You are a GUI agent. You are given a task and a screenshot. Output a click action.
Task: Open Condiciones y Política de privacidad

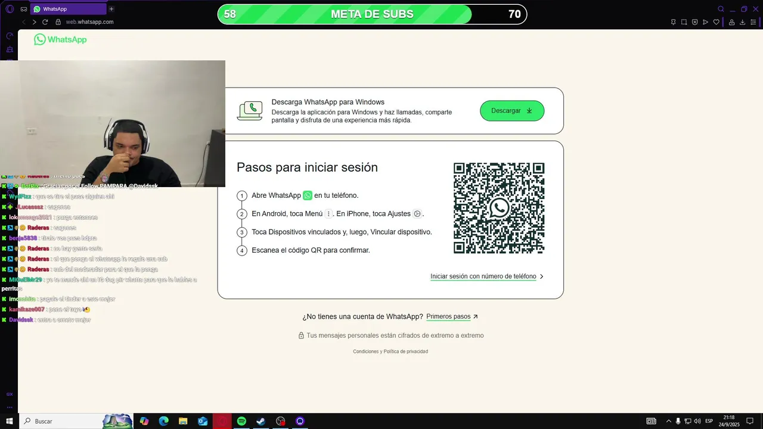click(x=390, y=352)
